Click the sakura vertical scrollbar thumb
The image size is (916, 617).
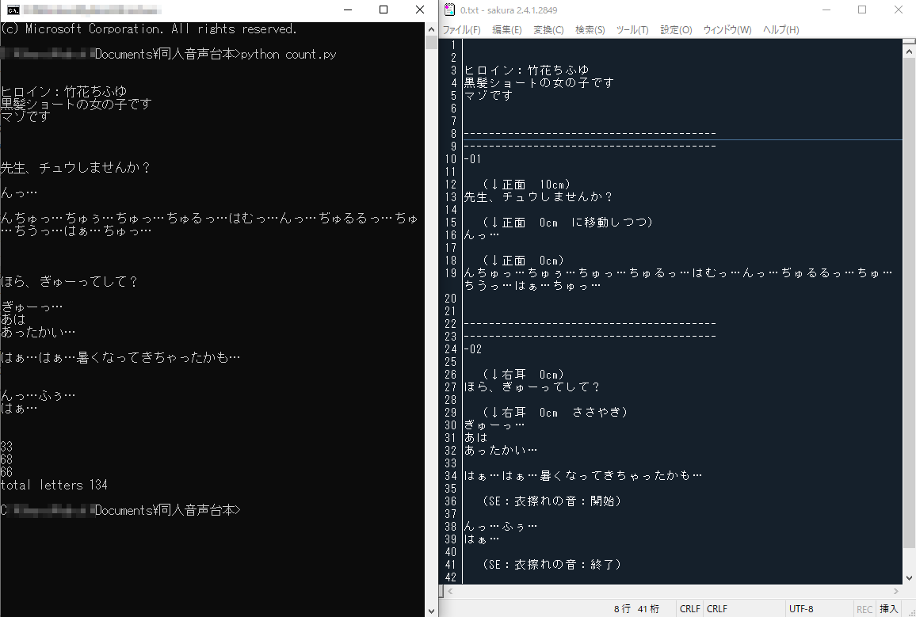pos(909,303)
